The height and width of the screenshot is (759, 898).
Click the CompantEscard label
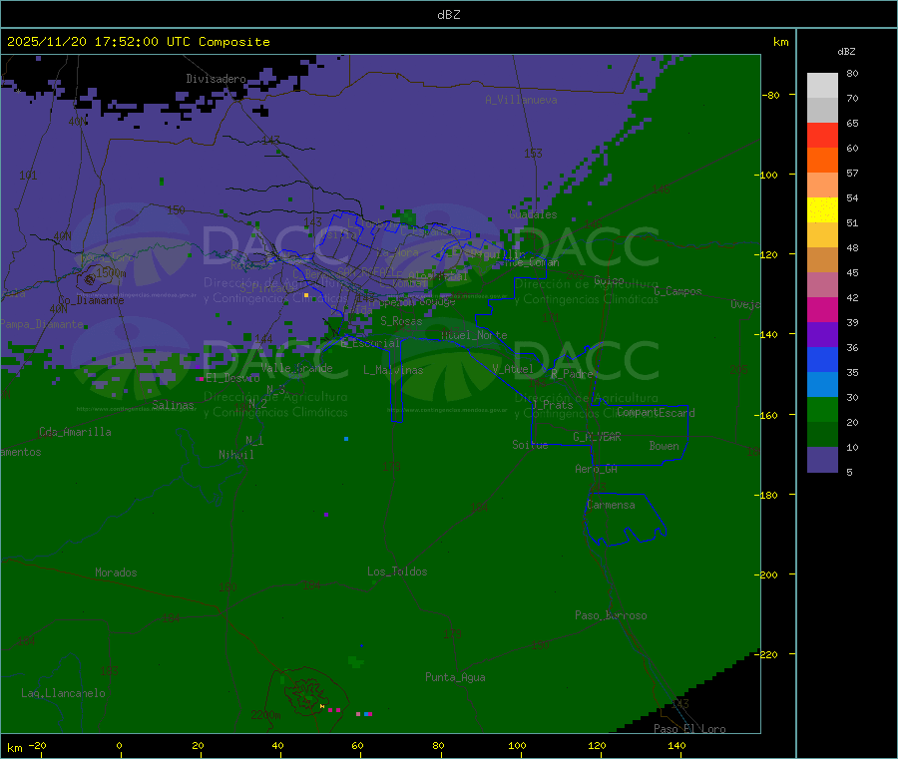click(656, 413)
